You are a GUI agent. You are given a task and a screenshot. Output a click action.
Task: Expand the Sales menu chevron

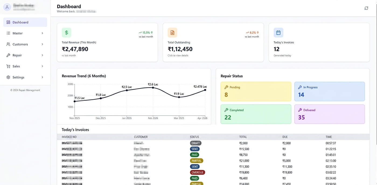click(x=42, y=66)
